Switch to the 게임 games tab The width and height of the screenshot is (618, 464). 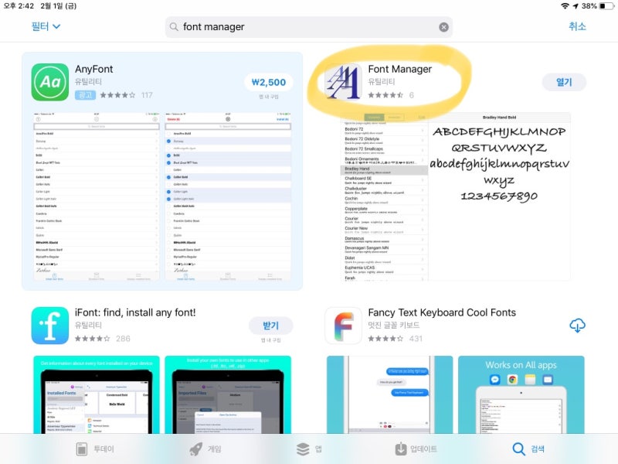pos(205,449)
